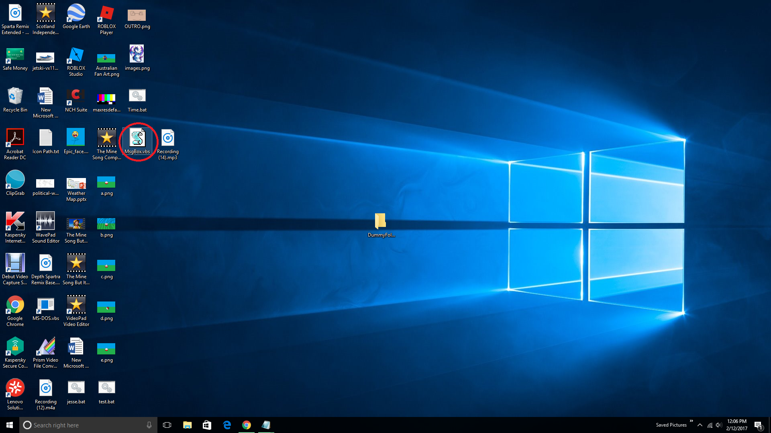Select the NCH Suite shortcut
This screenshot has width=771, height=433.
[76, 100]
